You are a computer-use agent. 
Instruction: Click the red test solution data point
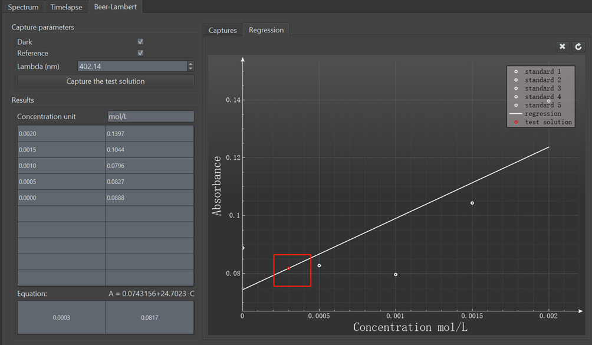[288, 268]
